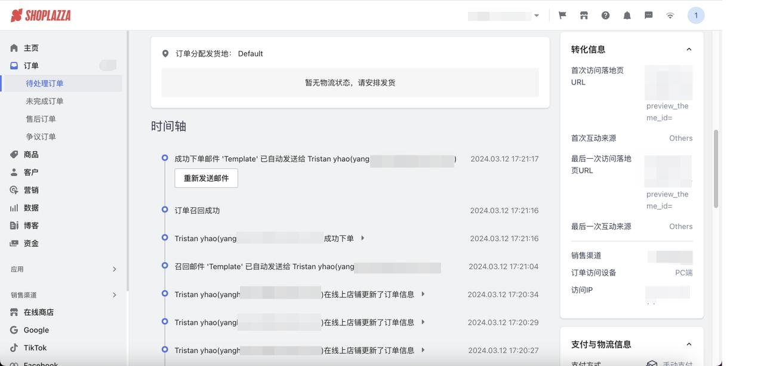The width and height of the screenshot is (764, 366).
Task: Open the chat message icon
Action: [648, 16]
